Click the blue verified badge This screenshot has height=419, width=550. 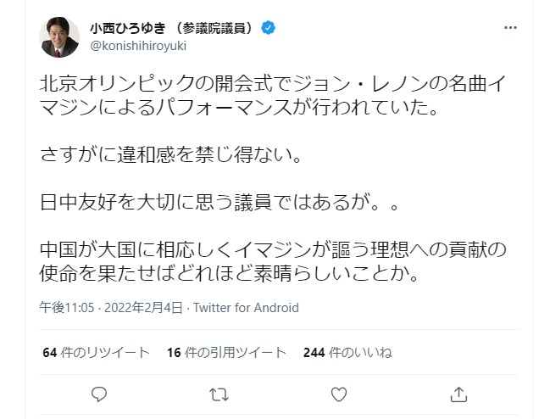pyautogui.click(x=268, y=28)
